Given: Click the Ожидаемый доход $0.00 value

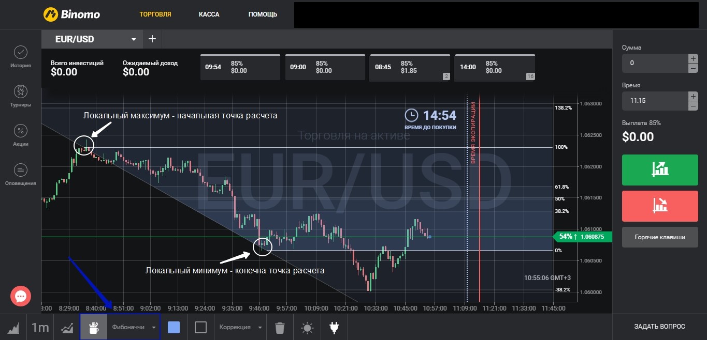Looking at the screenshot, I should 136,72.
